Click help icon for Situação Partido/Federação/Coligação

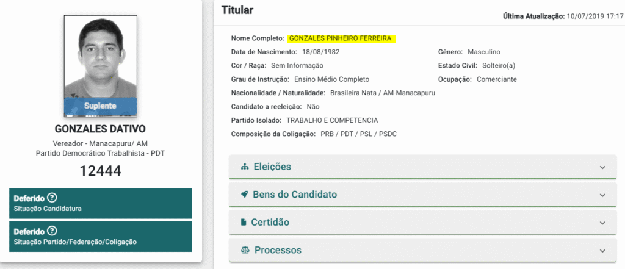52,231
